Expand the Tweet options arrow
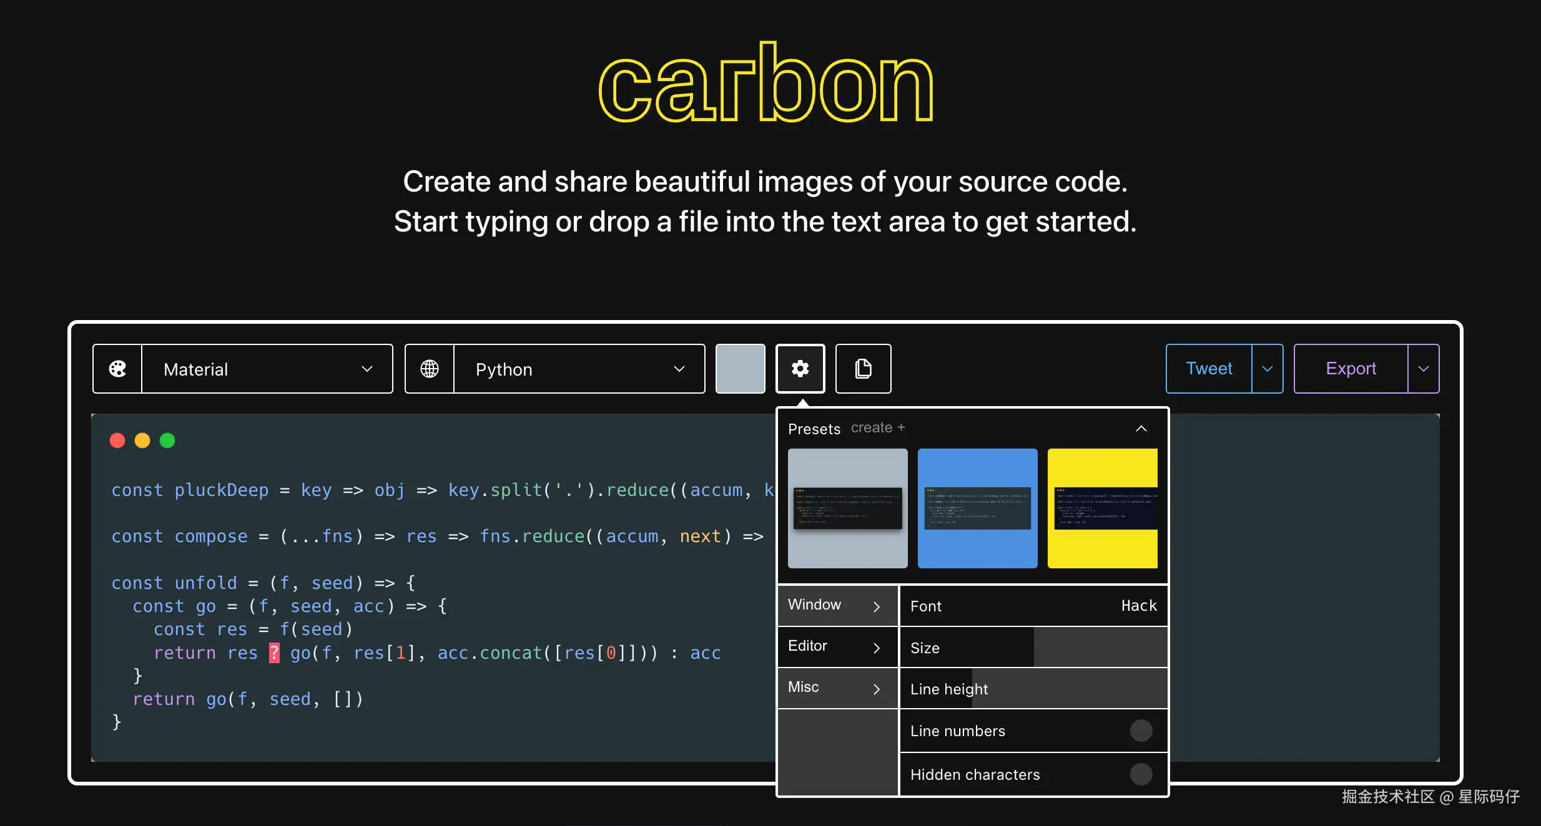 point(1268,369)
